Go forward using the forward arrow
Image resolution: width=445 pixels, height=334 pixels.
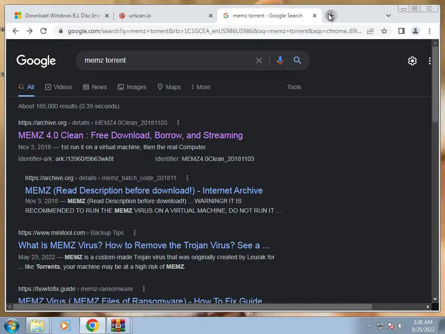pos(30,31)
